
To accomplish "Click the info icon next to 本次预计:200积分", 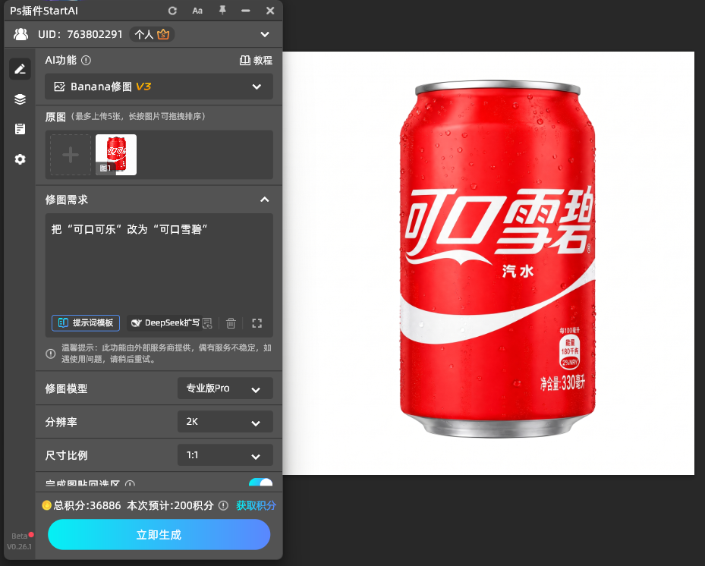I will 223,506.
